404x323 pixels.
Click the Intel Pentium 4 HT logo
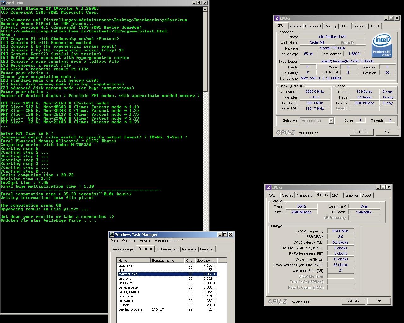(x=382, y=46)
